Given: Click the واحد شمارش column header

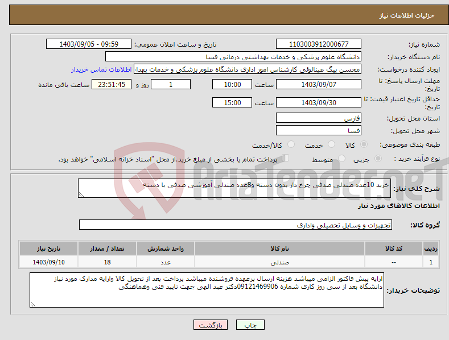Looking at the screenshot, I should 166,248.
